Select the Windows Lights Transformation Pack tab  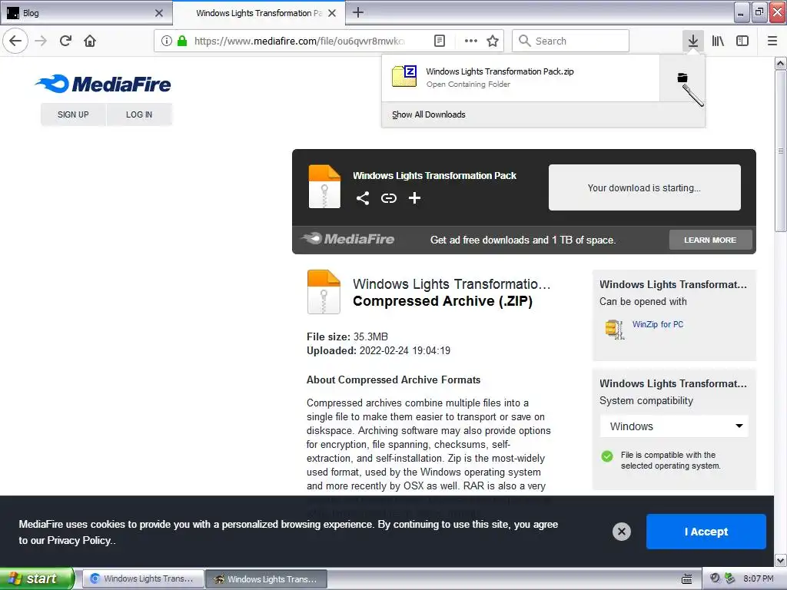click(x=259, y=13)
